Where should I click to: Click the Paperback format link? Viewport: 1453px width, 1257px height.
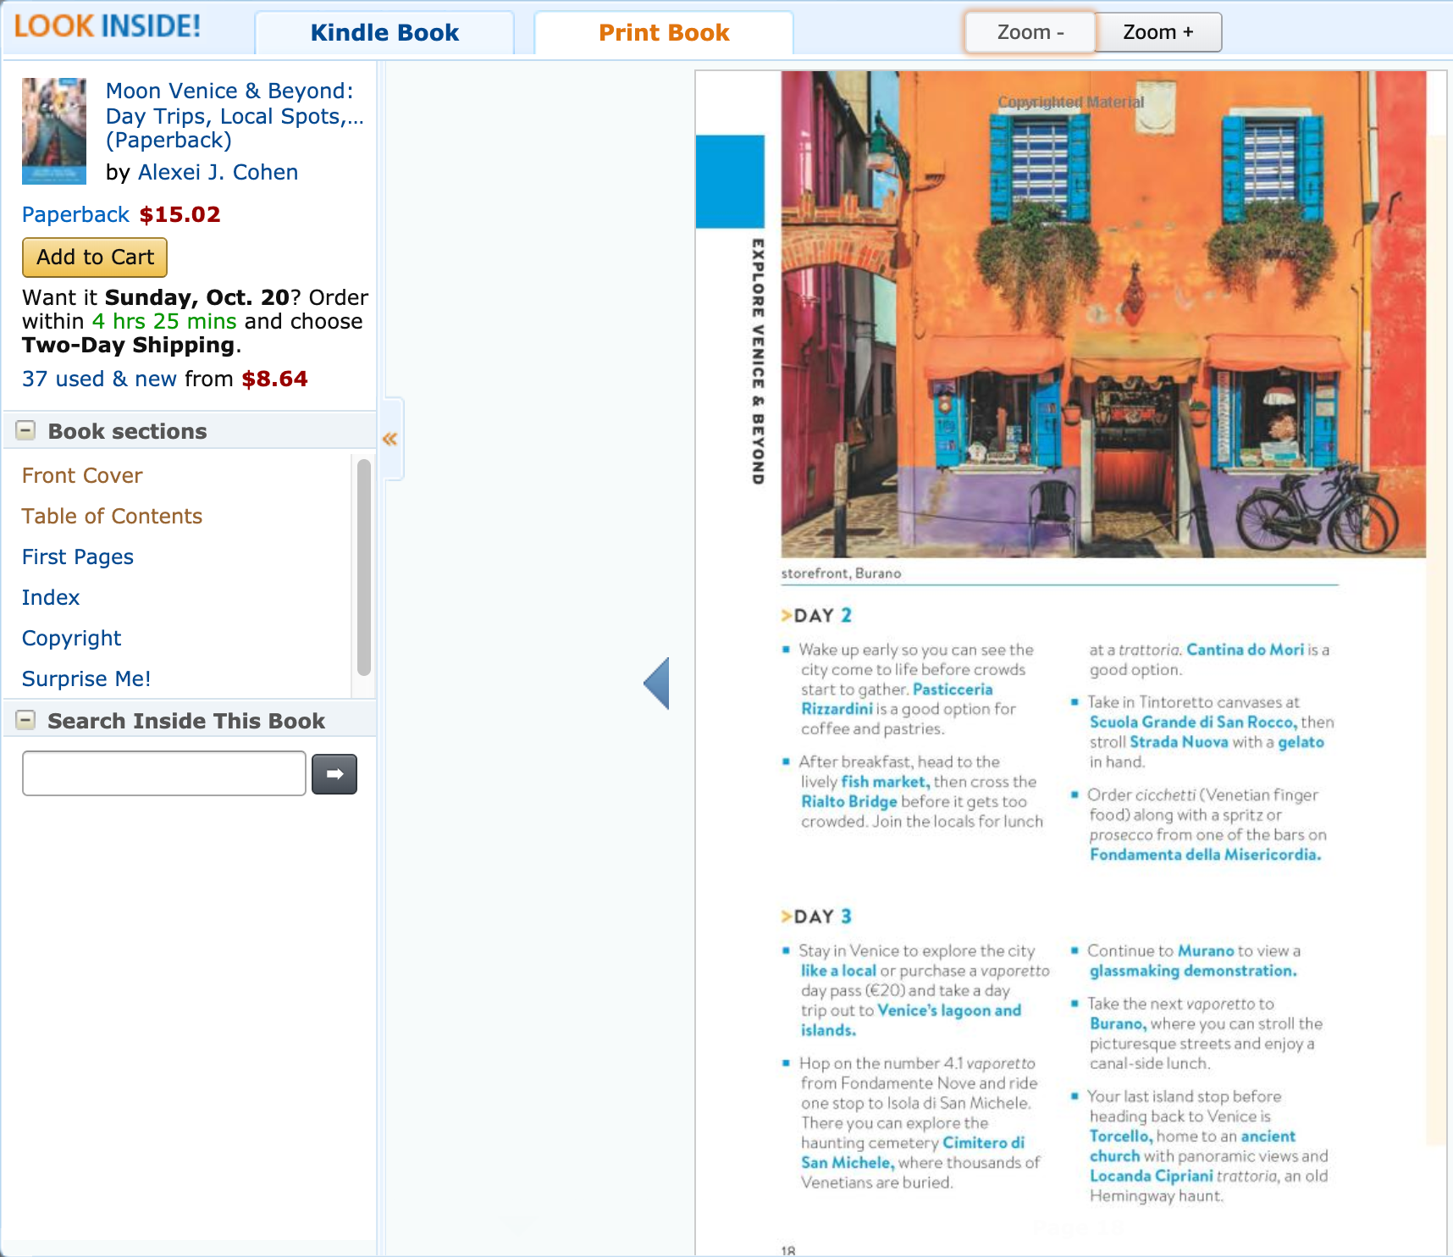pos(75,214)
